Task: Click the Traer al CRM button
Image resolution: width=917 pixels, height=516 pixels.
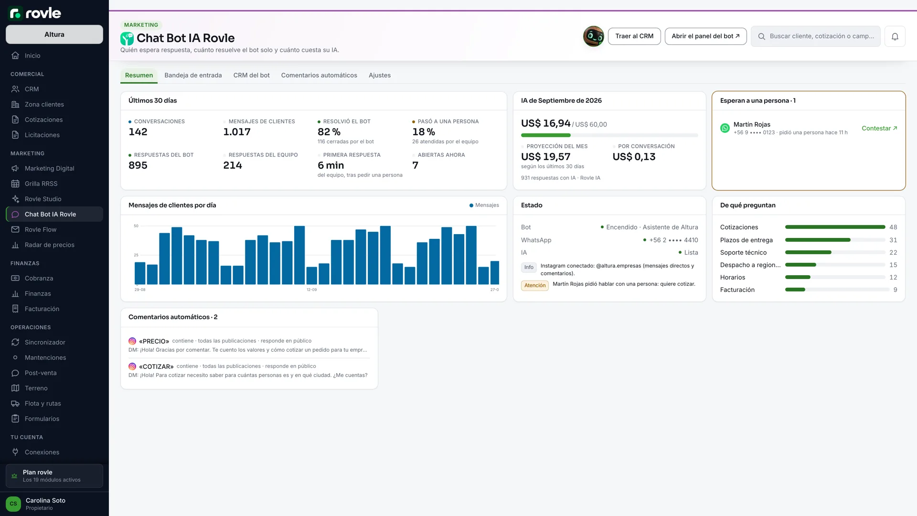Action: (634, 36)
